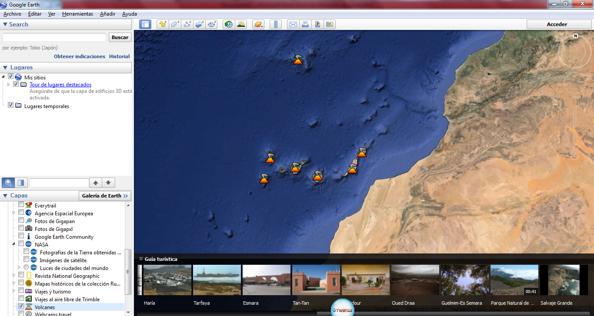The image size is (594, 316).
Task: Open the planet selector dropdown
Action: (x=258, y=24)
